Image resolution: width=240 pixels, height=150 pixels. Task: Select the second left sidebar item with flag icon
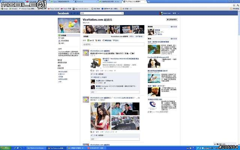tap(61, 38)
